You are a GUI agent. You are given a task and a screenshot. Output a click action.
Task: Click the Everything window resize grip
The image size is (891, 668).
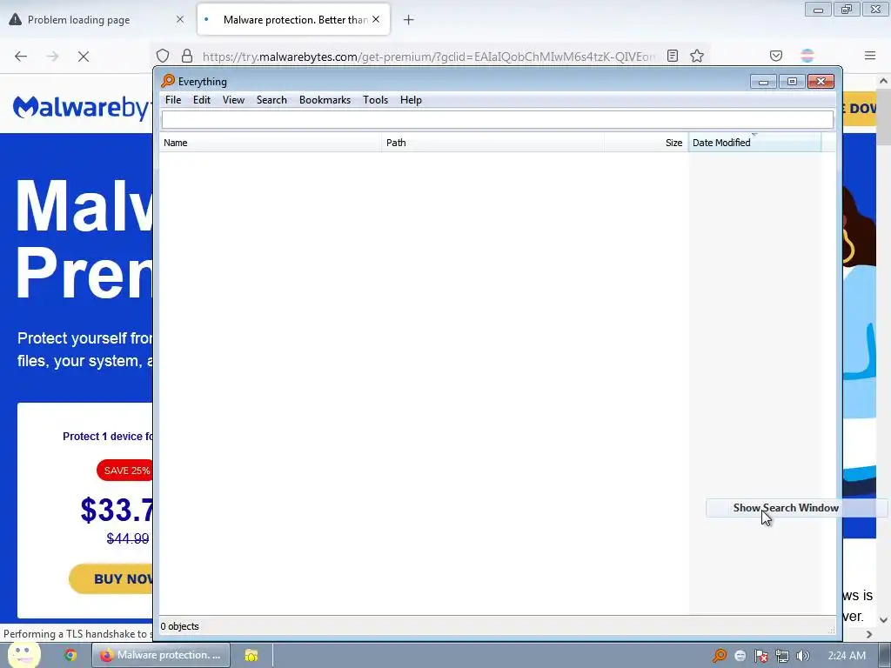pos(831,630)
